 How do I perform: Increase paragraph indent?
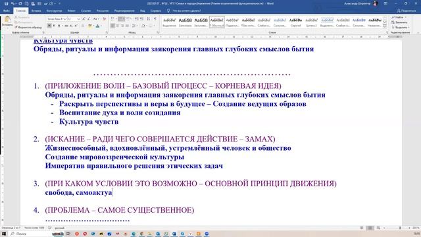click(142, 19)
